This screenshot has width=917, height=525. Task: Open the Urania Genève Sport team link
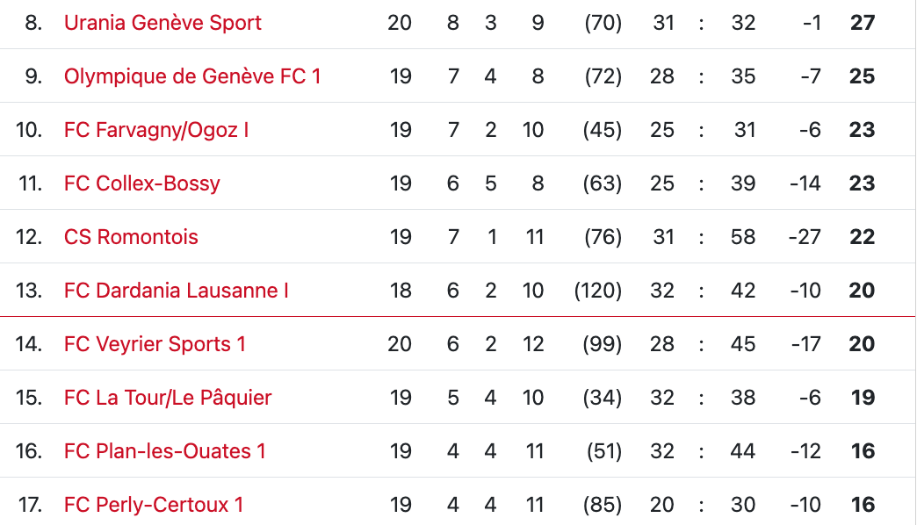tap(162, 23)
